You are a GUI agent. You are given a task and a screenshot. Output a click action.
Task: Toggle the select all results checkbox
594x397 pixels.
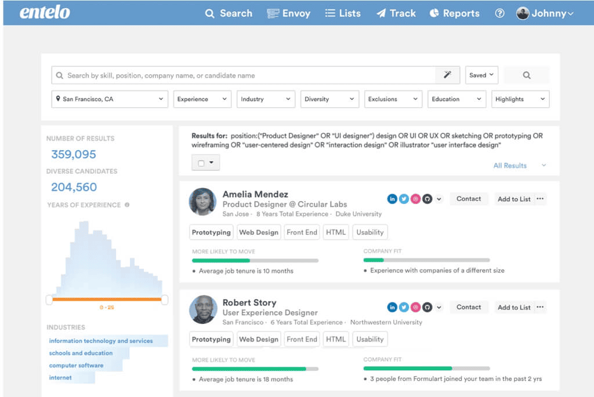click(x=201, y=163)
